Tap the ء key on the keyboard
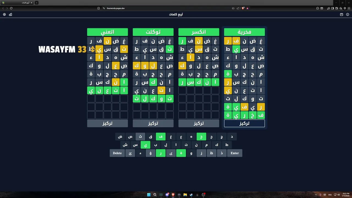Viewport: 352px width, 198px height. [140, 153]
